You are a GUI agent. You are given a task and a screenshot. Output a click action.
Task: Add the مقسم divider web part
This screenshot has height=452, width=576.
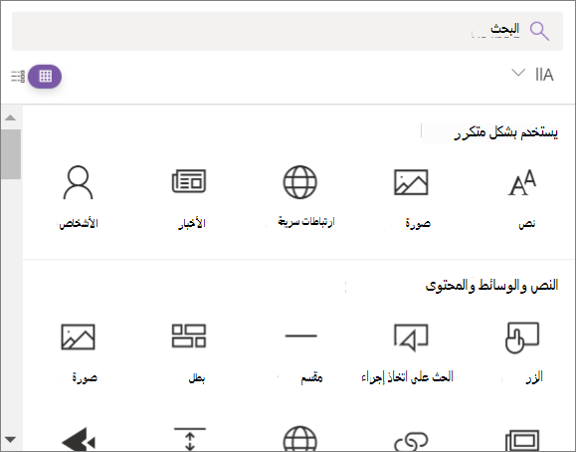300,336
